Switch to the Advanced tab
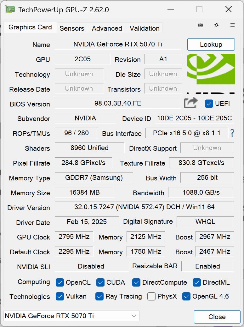This screenshot has height=327, width=244. coord(107,28)
